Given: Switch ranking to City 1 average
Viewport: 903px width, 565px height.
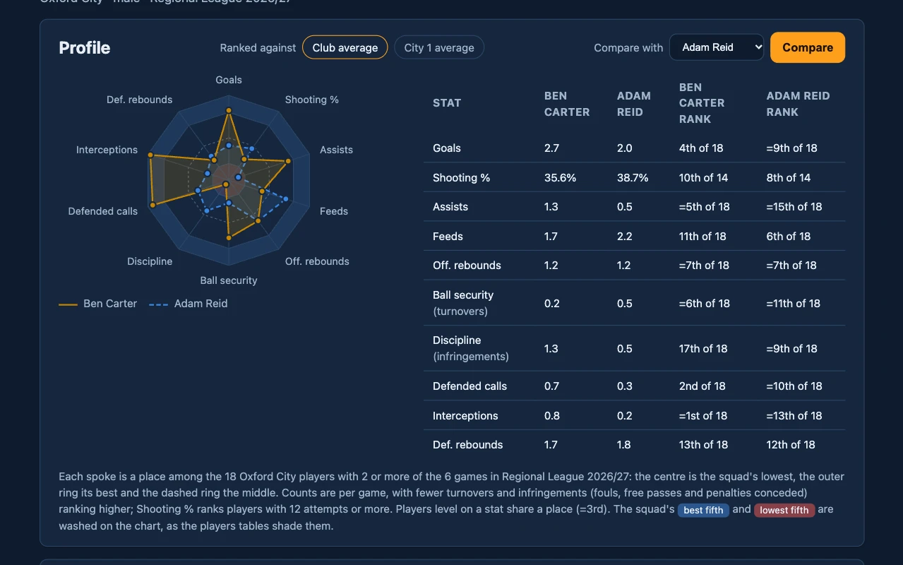Looking at the screenshot, I should pos(439,47).
